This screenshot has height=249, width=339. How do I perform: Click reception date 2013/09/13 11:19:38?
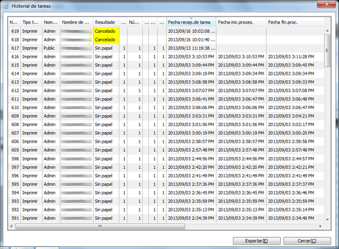191,48
